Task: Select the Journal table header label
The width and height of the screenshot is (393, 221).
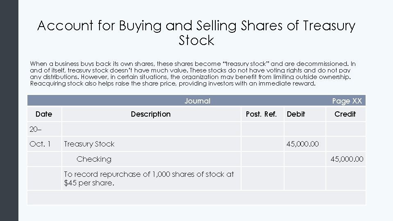Action: (197, 101)
